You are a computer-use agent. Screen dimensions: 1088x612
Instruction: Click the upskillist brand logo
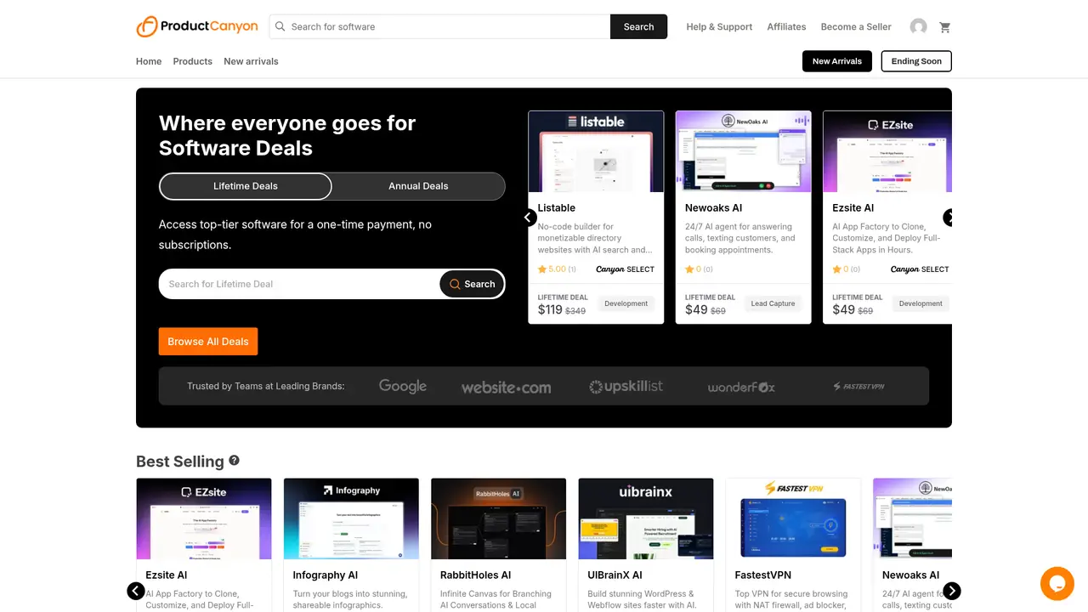626,386
